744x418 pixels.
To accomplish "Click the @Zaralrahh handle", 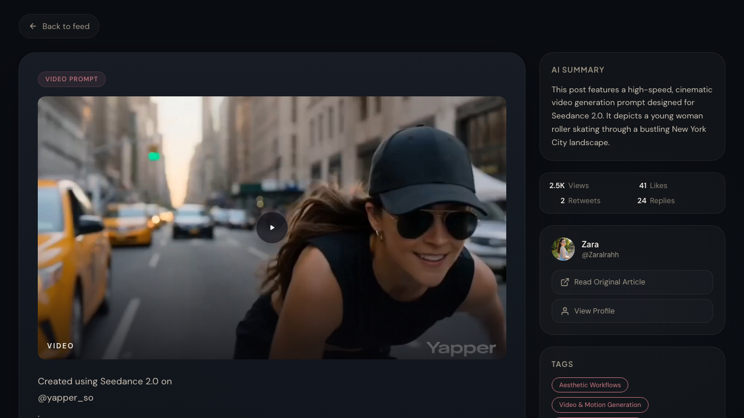I will (x=600, y=254).
